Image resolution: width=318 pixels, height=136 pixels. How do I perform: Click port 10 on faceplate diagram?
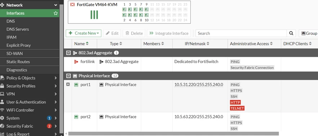(146, 15)
